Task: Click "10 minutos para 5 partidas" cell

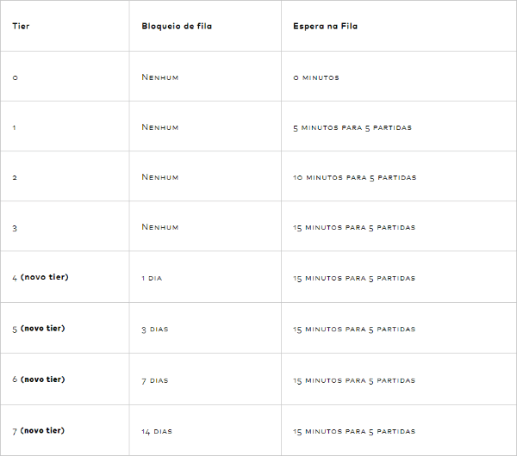Action: 354,177
